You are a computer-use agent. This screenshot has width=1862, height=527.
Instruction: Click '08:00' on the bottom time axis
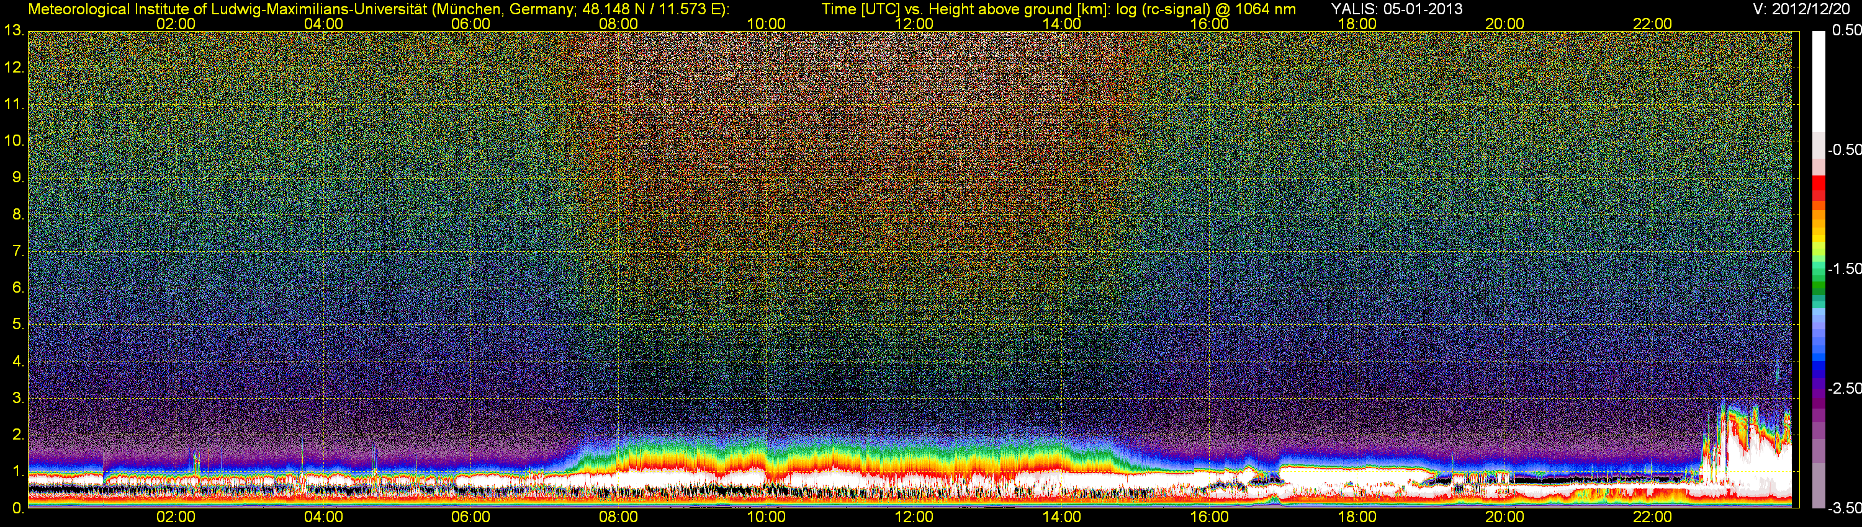tap(619, 517)
